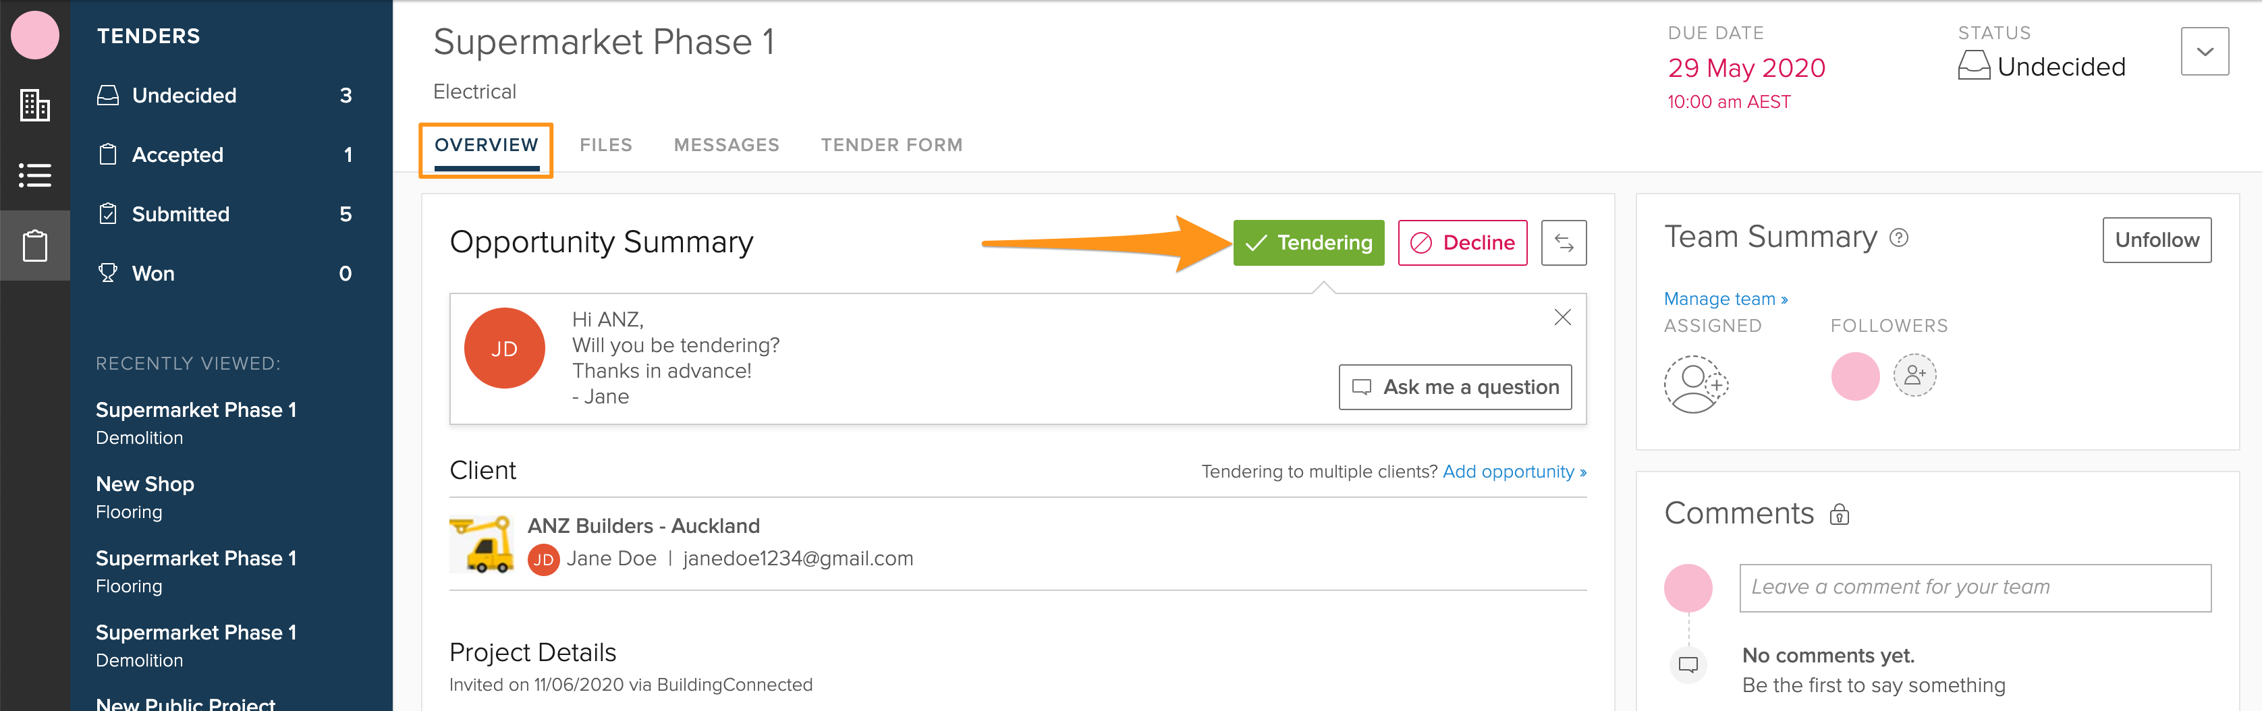Open the status dropdown chevron
Screen dimensions: 2262x711
point(2204,51)
